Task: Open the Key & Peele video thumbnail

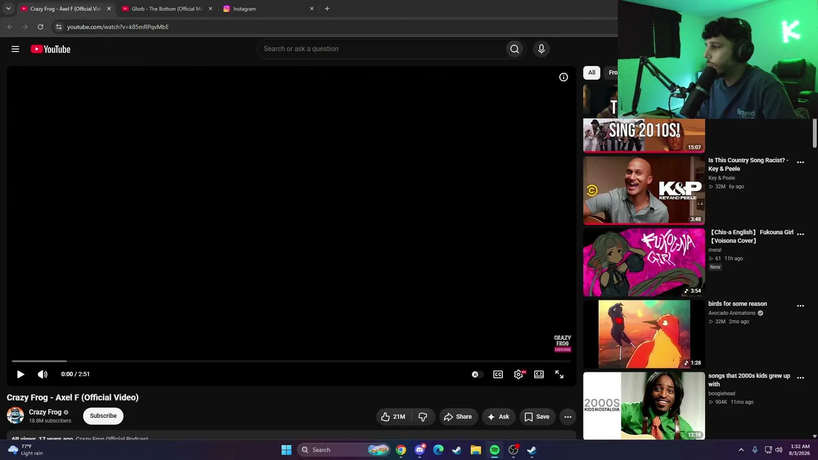Action: (644, 190)
